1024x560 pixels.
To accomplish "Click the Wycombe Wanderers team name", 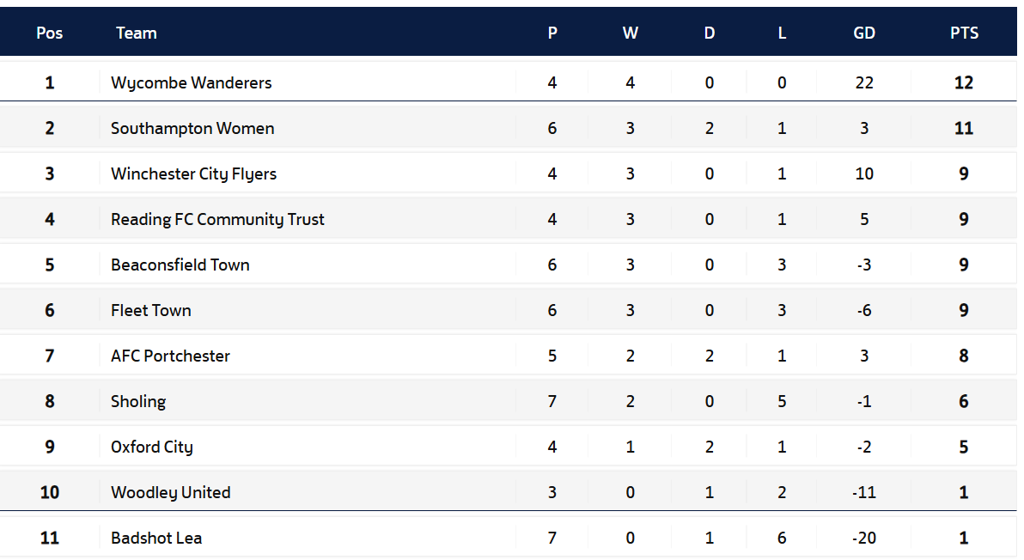I will tap(192, 83).
